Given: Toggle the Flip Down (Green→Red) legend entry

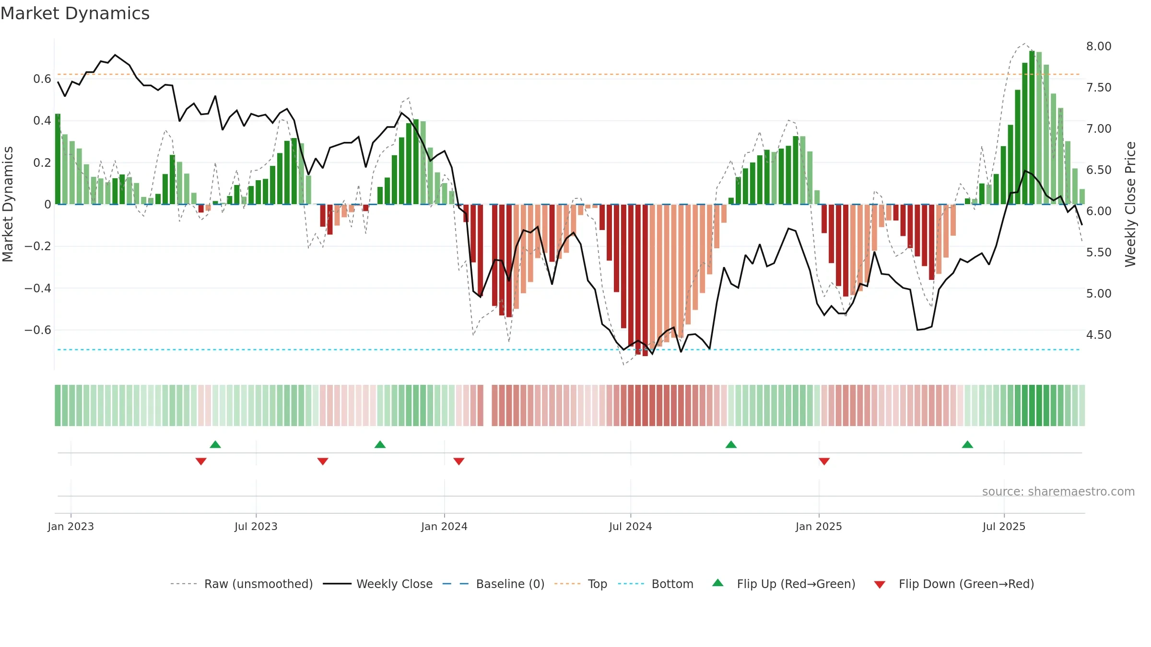Looking at the screenshot, I should [954, 584].
